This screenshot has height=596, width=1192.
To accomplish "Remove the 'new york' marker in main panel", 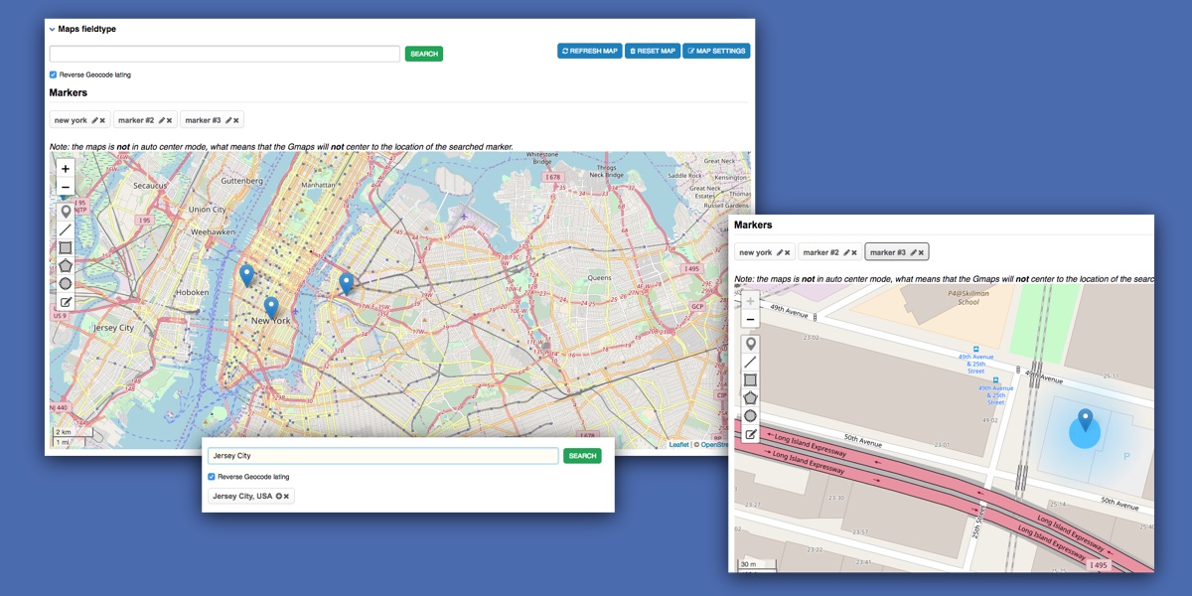I will pyautogui.click(x=102, y=120).
